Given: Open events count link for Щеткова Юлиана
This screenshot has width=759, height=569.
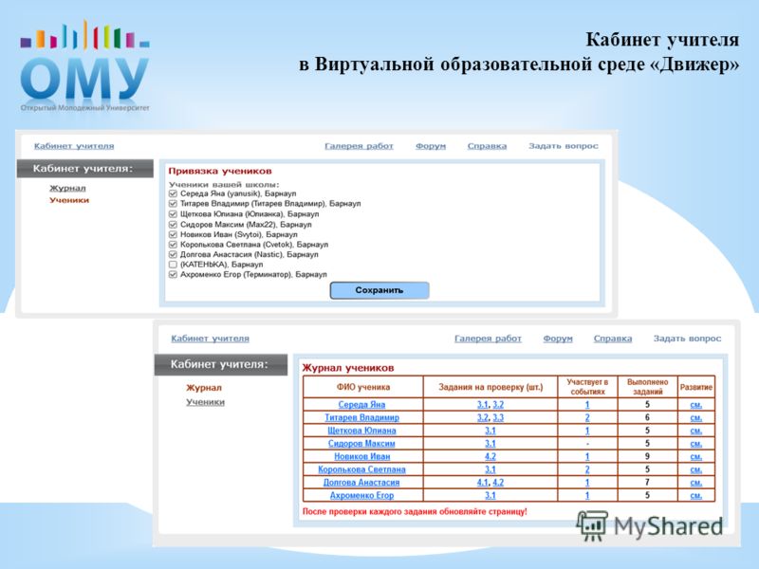Looking at the screenshot, I should tap(587, 431).
